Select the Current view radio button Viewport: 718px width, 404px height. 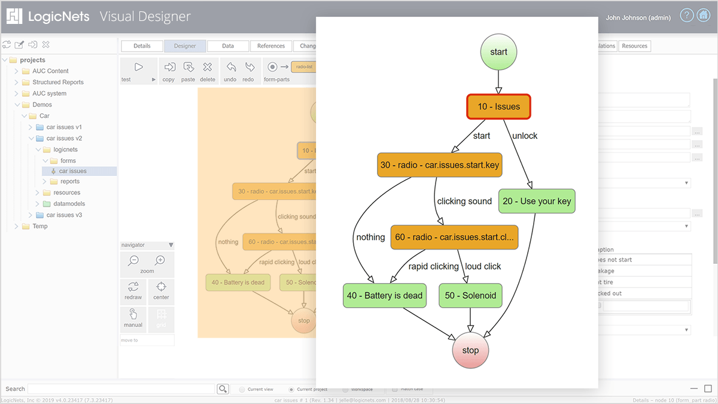(x=242, y=389)
